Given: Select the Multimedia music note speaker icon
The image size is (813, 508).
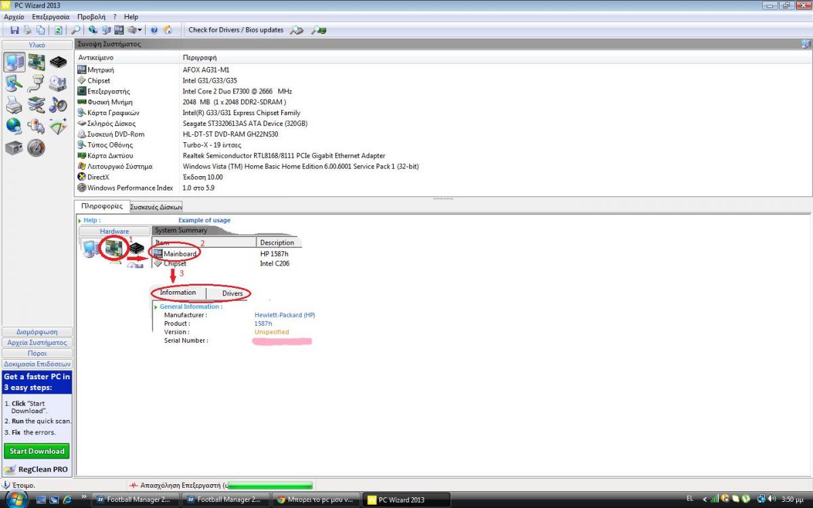Looking at the screenshot, I should 58,105.
